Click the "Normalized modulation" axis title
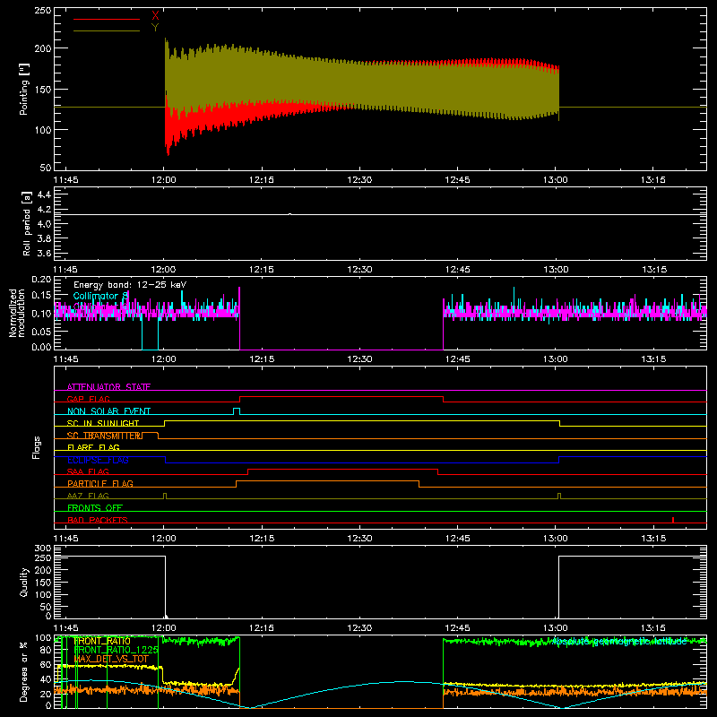 [17, 313]
